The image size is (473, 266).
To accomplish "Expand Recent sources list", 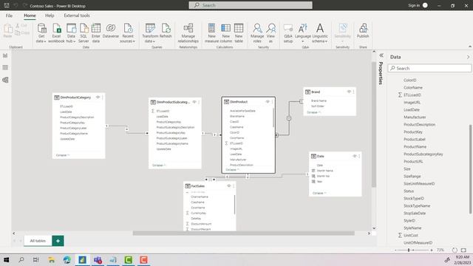I will click(128, 33).
